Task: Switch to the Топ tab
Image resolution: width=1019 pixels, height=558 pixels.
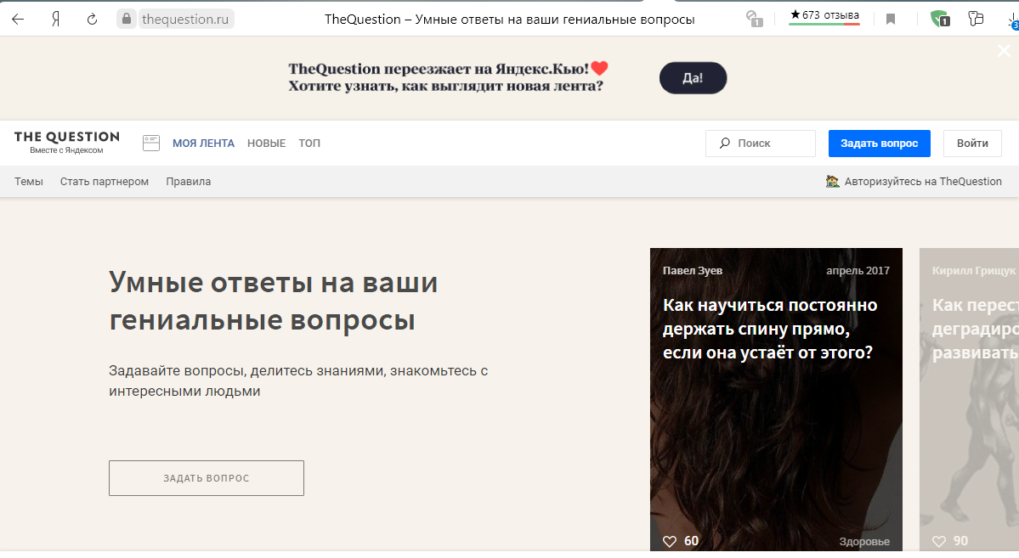Action: click(x=309, y=143)
